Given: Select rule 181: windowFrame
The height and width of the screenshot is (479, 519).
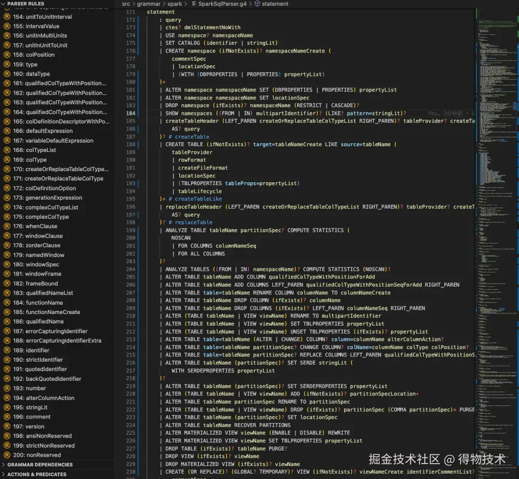Looking at the screenshot, I should [x=37, y=274].
